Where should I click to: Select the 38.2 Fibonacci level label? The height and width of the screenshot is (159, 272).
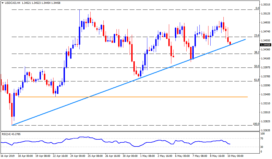[x=256, y=52]
